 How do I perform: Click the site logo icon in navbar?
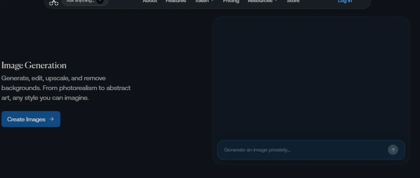click(54, 2)
